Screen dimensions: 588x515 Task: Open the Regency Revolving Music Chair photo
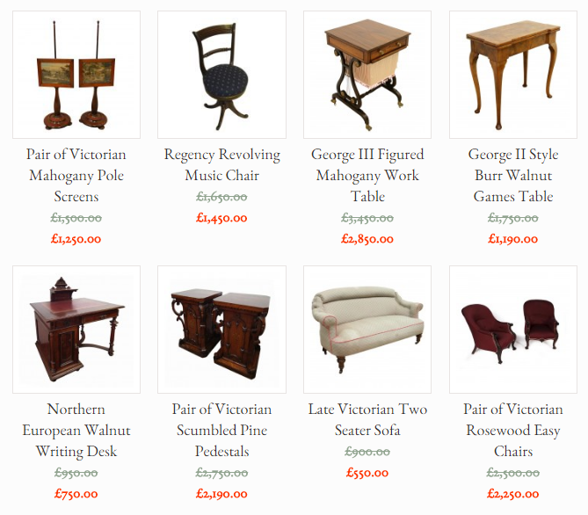point(222,75)
